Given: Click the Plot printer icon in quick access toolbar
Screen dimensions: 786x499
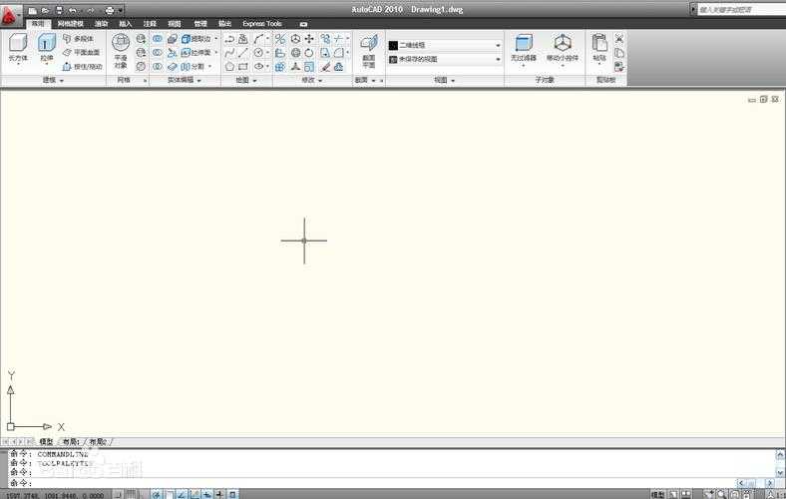Looking at the screenshot, I should 109,10.
